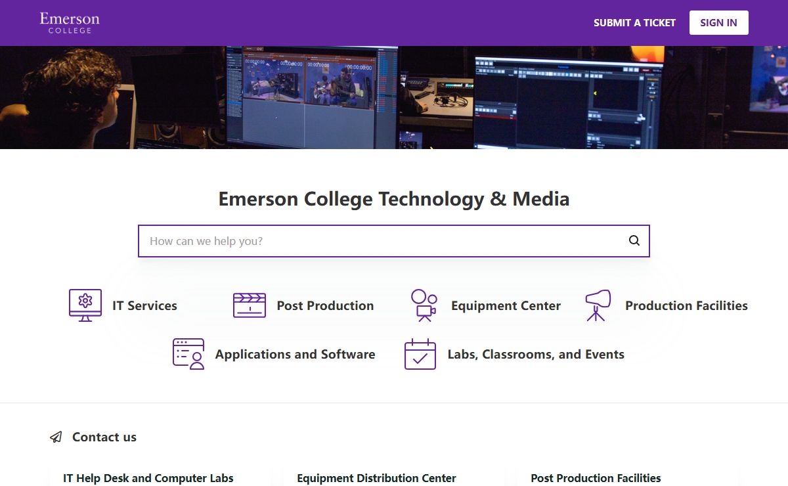Open the Post Production category link
Viewport: 788px width, 486px height.
[325, 305]
